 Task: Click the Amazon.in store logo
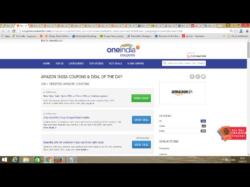coord(182,92)
